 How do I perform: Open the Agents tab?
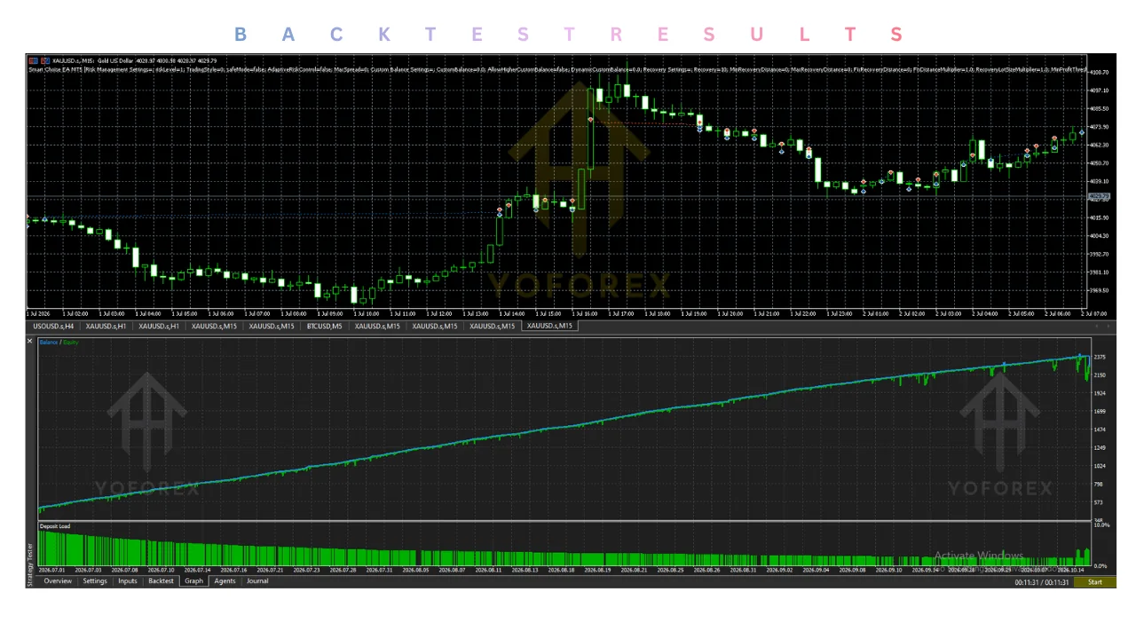point(225,581)
